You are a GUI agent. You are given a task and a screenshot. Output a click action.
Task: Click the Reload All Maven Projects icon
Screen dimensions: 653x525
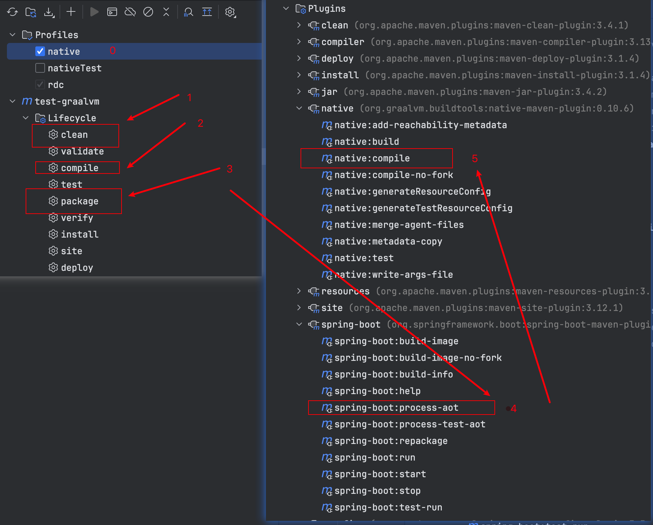[x=12, y=12]
